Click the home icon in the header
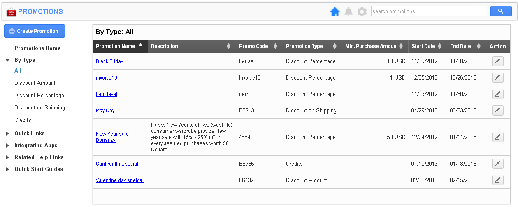518x207 pixels. (x=335, y=11)
